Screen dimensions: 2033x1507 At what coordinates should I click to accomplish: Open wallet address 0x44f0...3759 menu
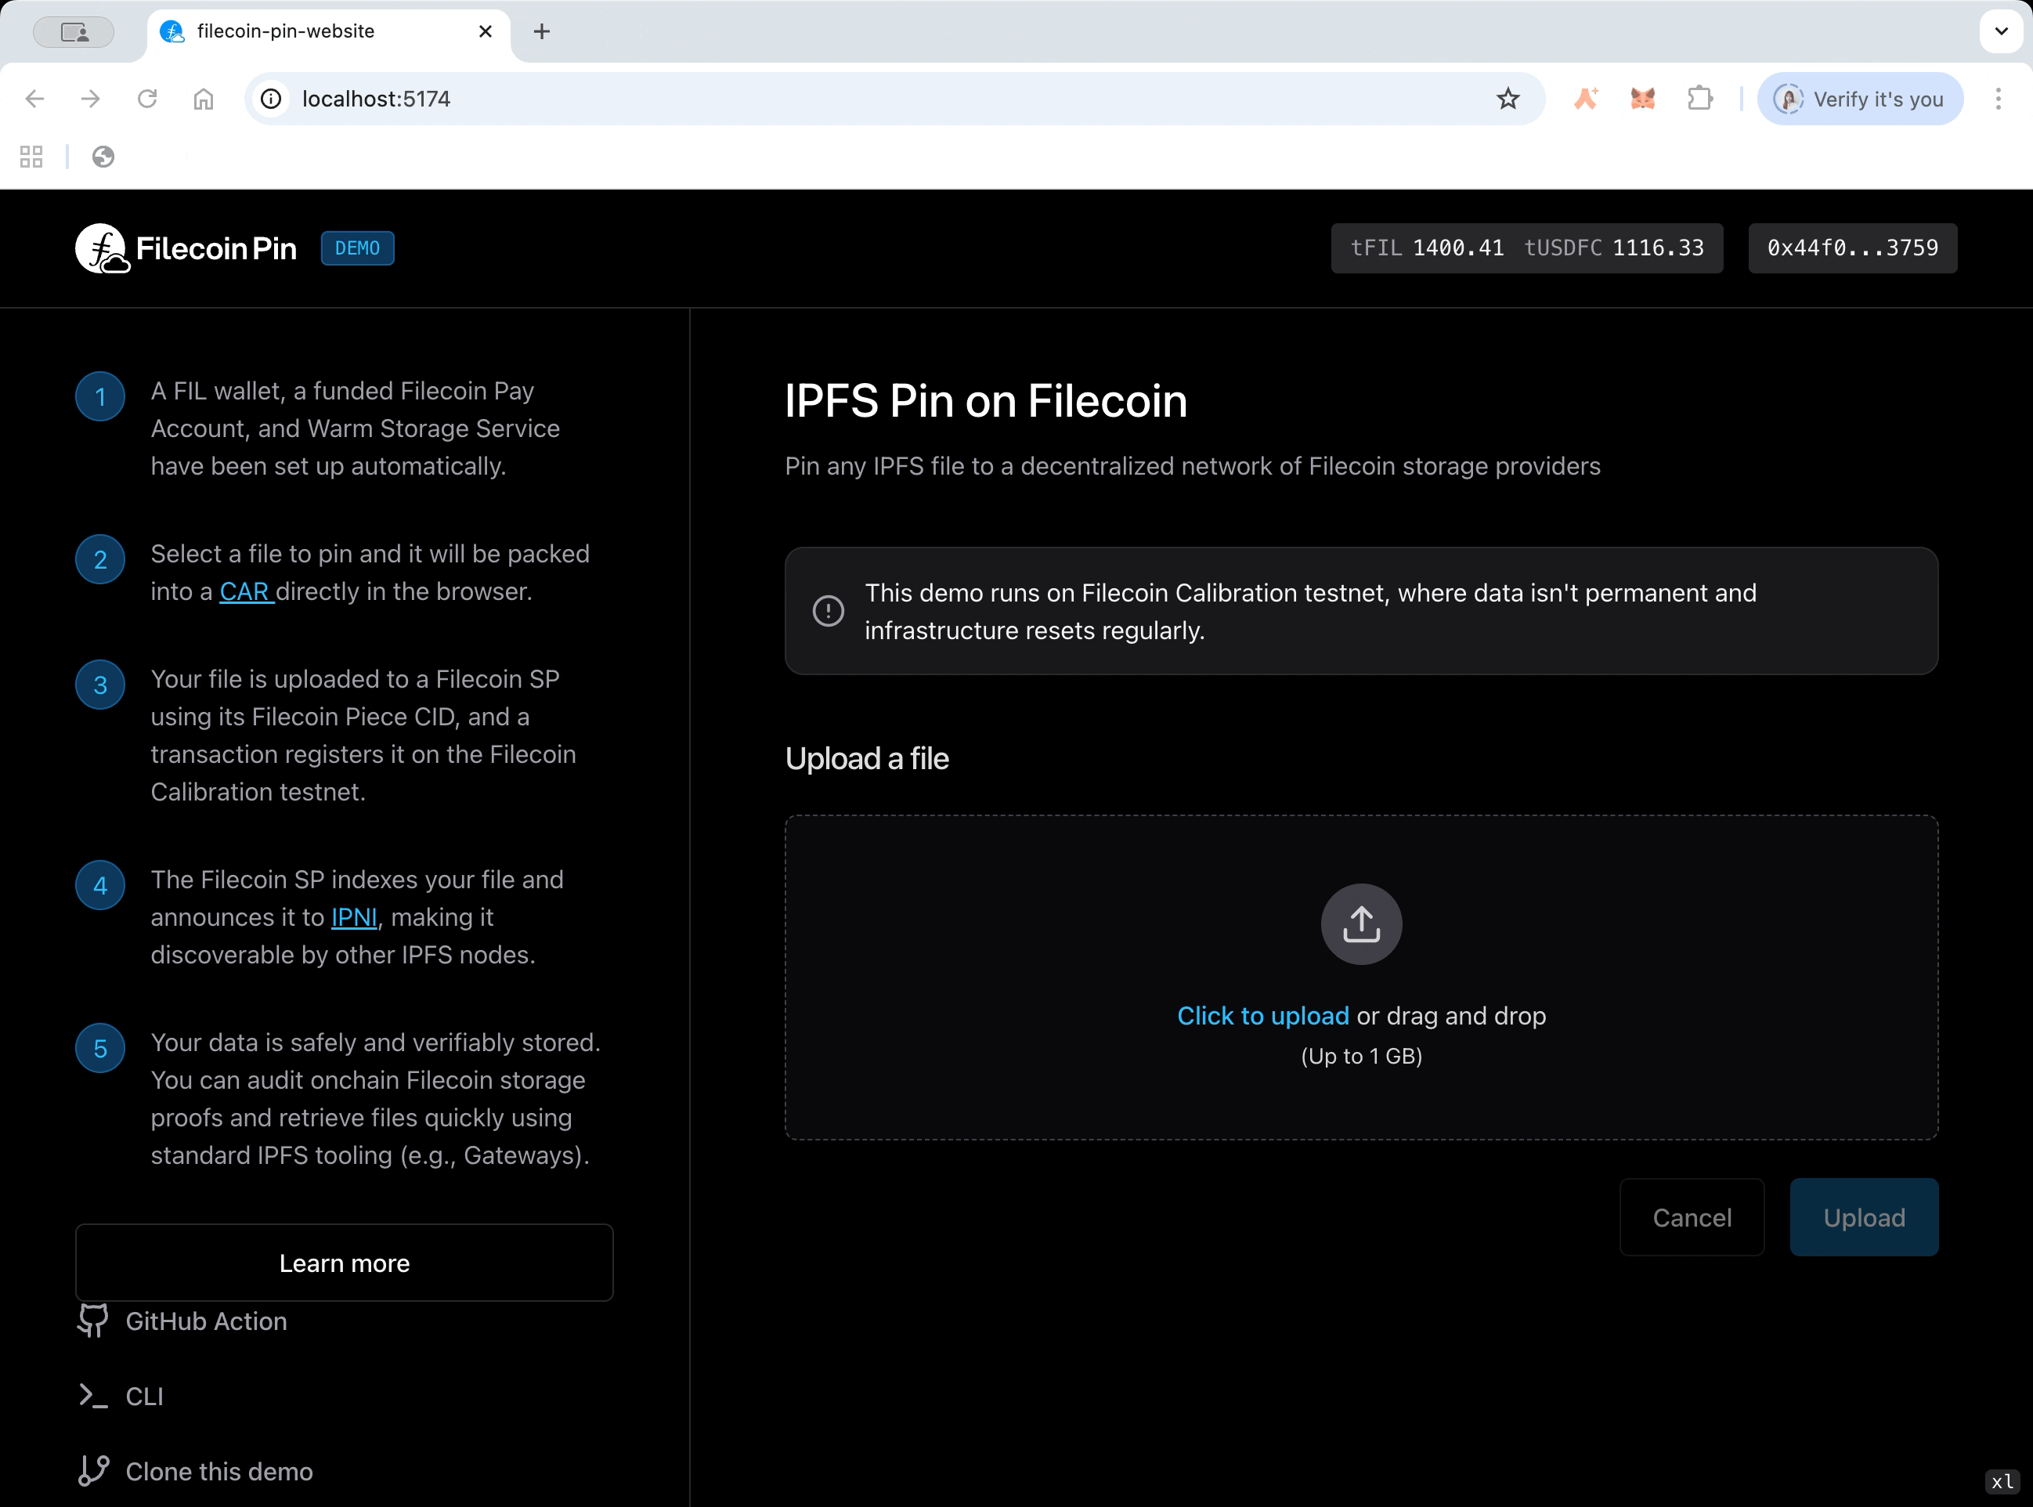1851,248
